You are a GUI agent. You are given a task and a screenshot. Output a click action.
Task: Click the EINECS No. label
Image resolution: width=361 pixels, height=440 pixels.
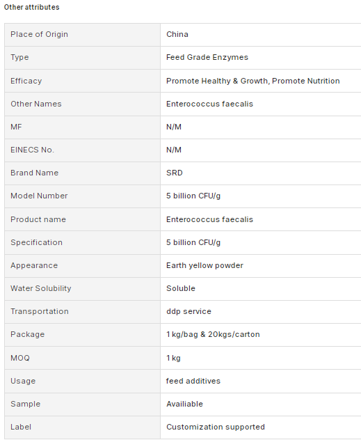32,150
